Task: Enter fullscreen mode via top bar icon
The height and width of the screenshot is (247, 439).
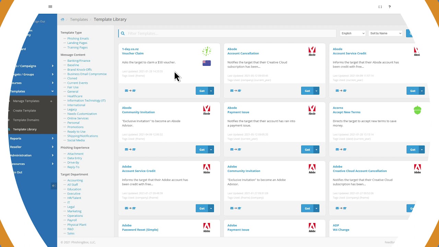Action: 380,7
